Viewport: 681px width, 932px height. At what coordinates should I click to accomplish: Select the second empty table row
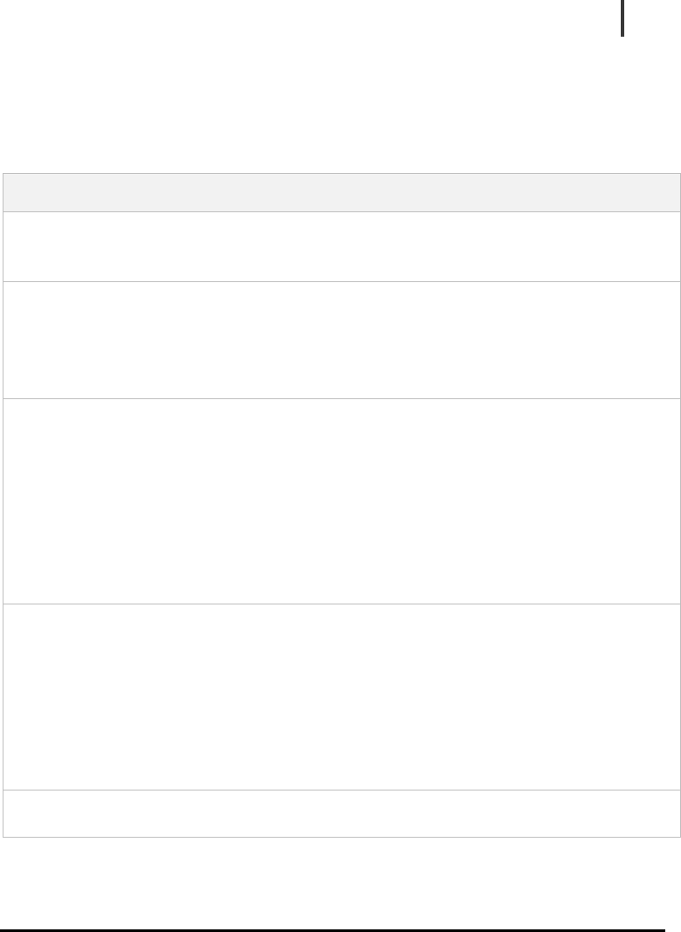coord(340,340)
